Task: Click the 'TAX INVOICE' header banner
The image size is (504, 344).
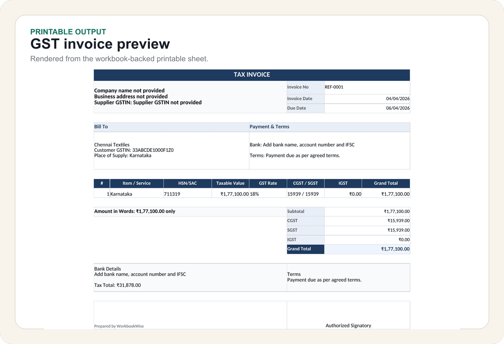Action: point(252,75)
